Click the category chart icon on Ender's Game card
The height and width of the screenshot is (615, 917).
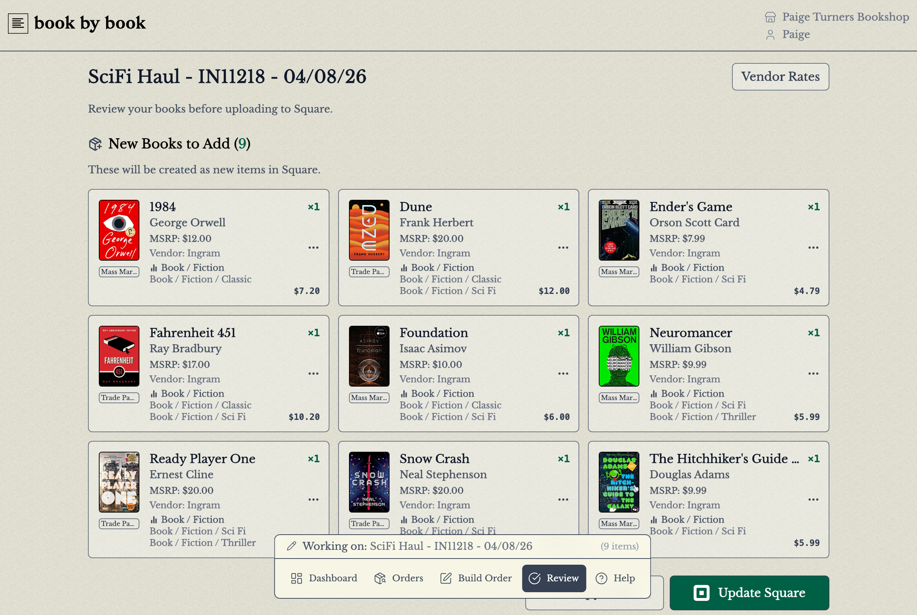click(654, 268)
